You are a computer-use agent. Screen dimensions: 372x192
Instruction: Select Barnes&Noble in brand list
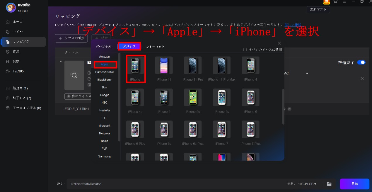[x=105, y=72]
